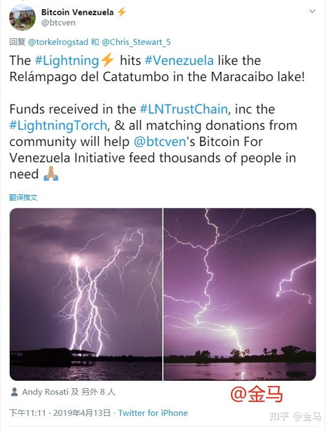Image resolution: width=330 pixels, height=431 pixels.
Task: Open @torkelrogstad reply mention
Action: click(x=58, y=42)
